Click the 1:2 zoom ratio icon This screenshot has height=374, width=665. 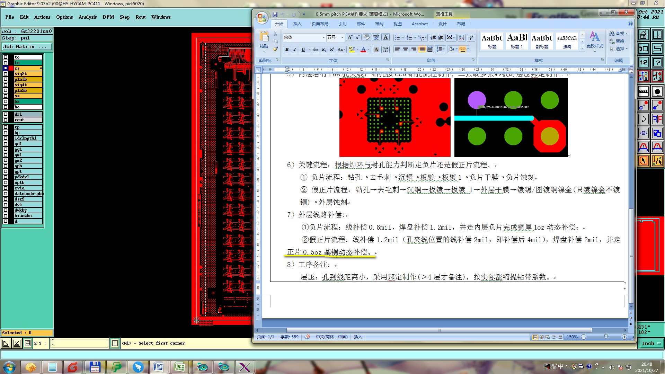pos(644,62)
